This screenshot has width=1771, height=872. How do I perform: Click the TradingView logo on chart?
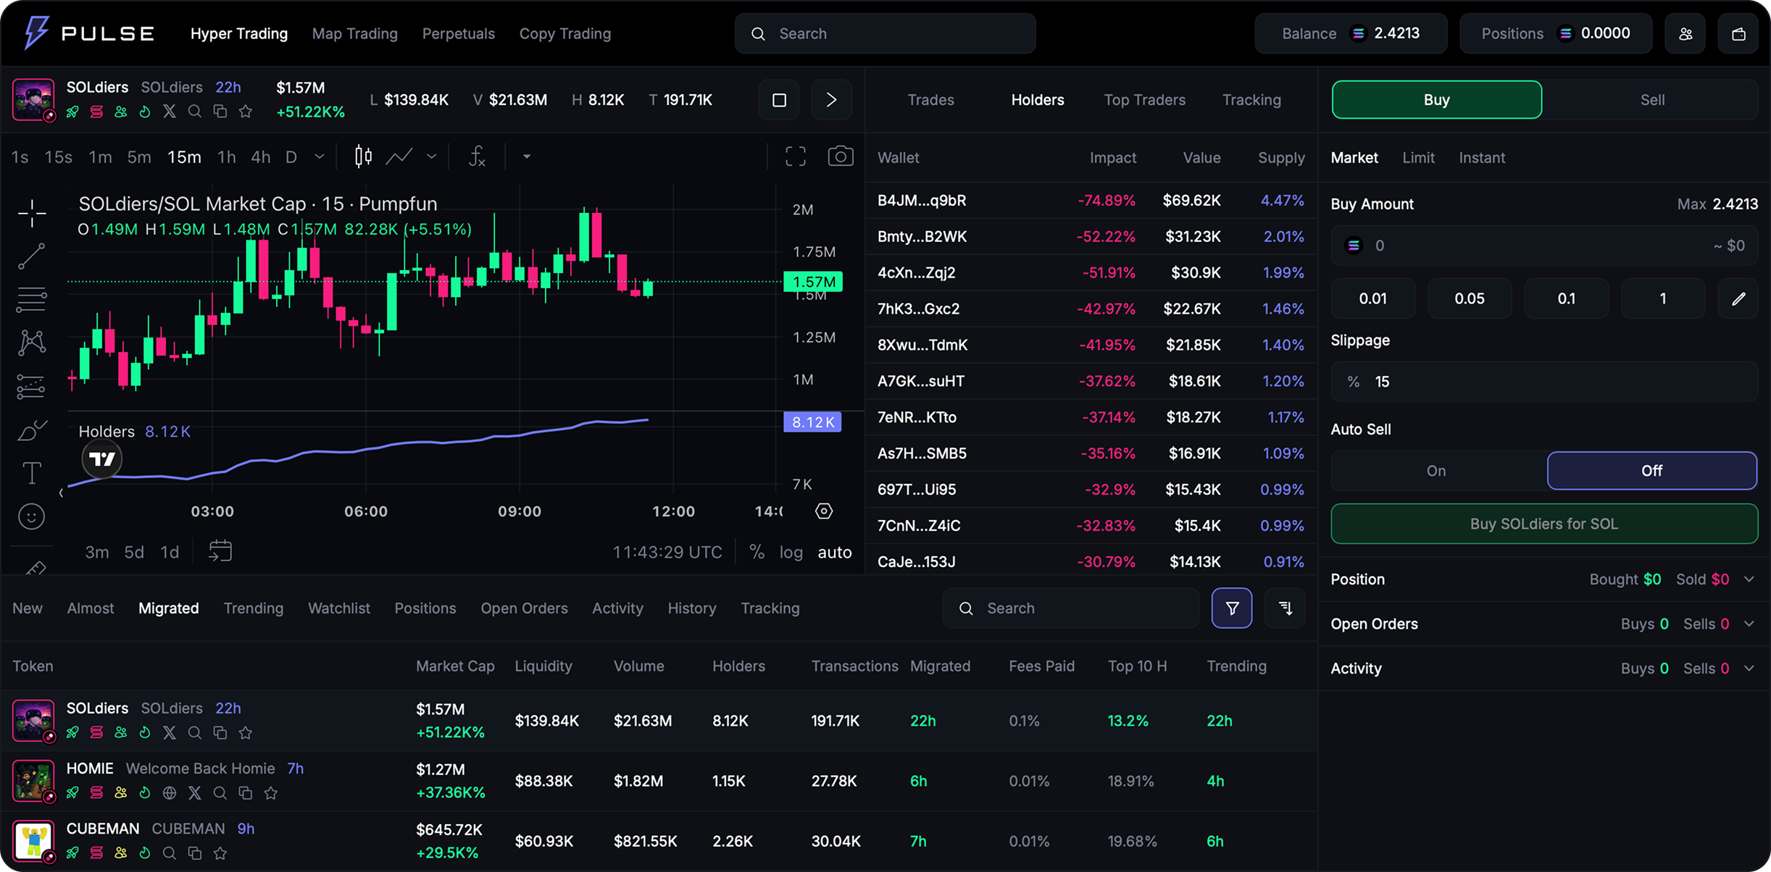pos(102,458)
